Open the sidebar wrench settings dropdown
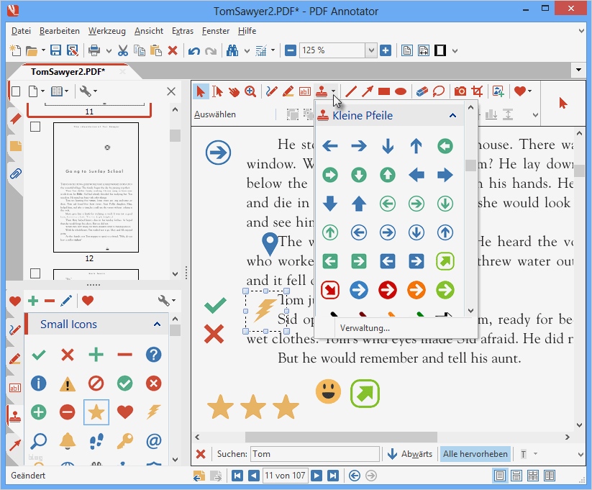The width and height of the screenshot is (592, 490). click(88, 91)
